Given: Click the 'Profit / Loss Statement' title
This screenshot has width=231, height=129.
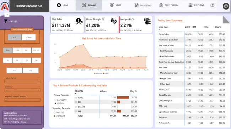Looking at the screenshot, I should tap(170, 21).
